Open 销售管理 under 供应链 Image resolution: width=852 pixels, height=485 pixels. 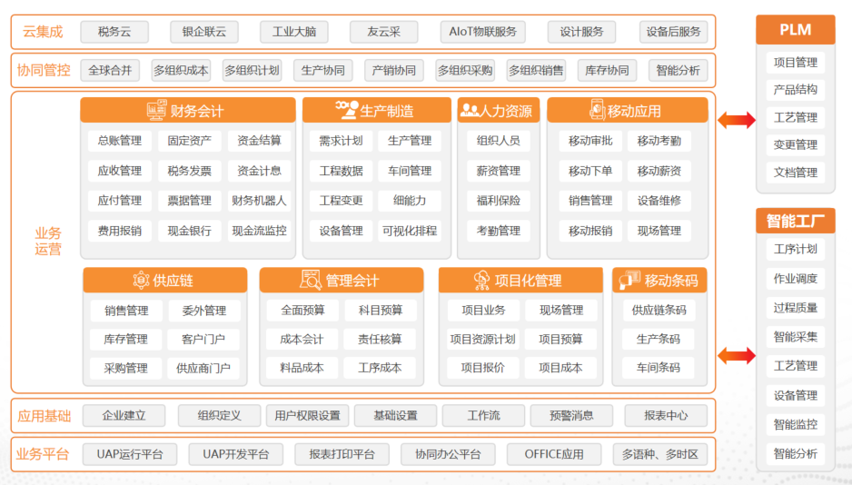(126, 311)
